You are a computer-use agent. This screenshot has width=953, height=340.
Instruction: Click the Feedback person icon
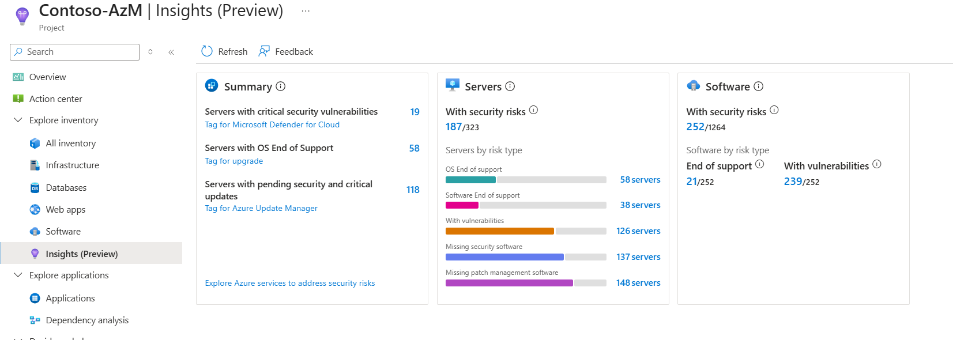264,51
